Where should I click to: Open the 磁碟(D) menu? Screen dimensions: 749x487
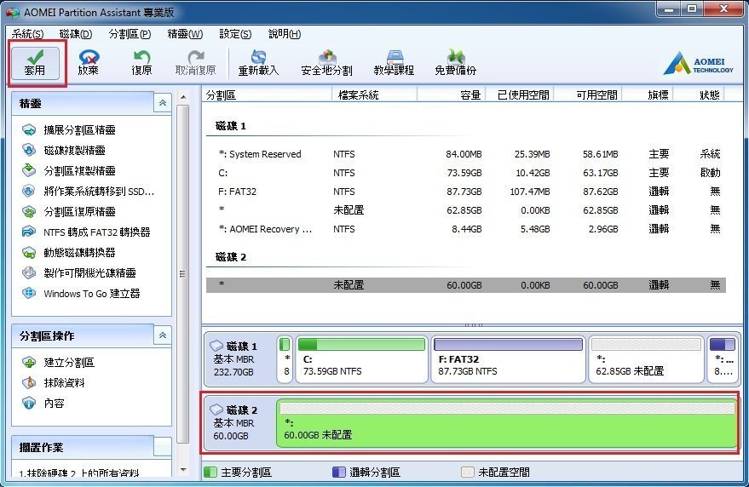76,34
